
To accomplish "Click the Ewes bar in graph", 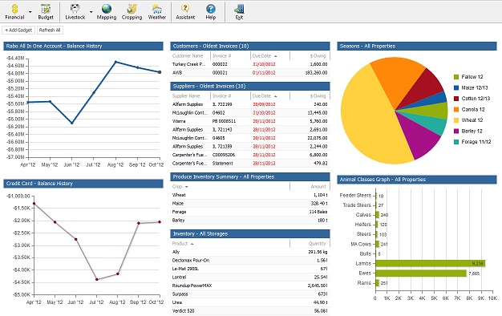I will pyautogui.click(x=421, y=273).
